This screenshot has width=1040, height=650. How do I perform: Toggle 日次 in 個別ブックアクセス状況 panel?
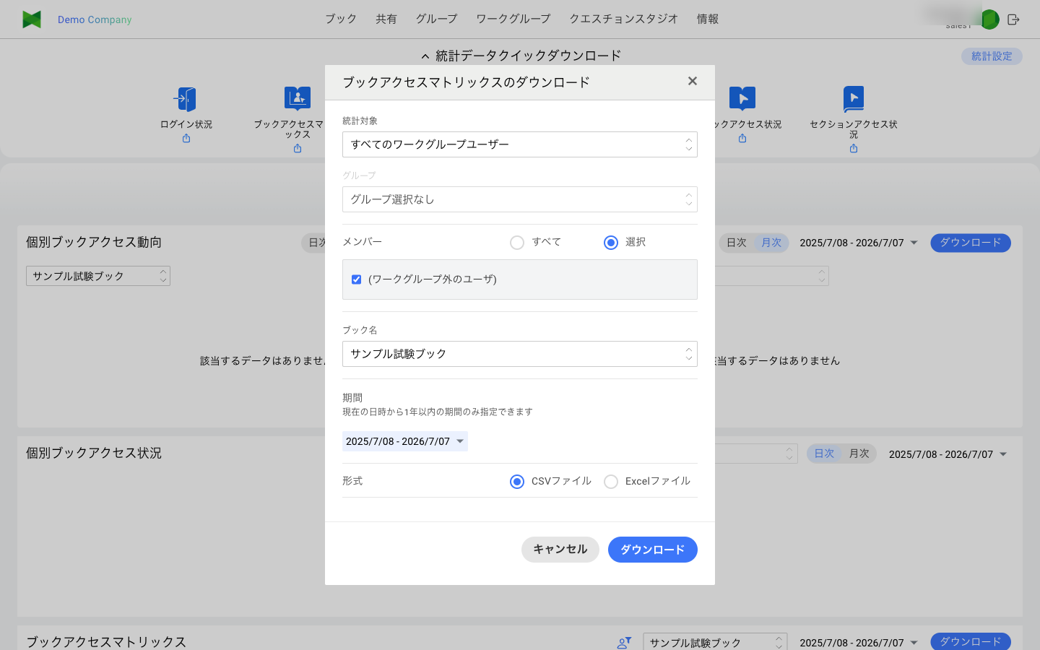click(x=824, y=454)
